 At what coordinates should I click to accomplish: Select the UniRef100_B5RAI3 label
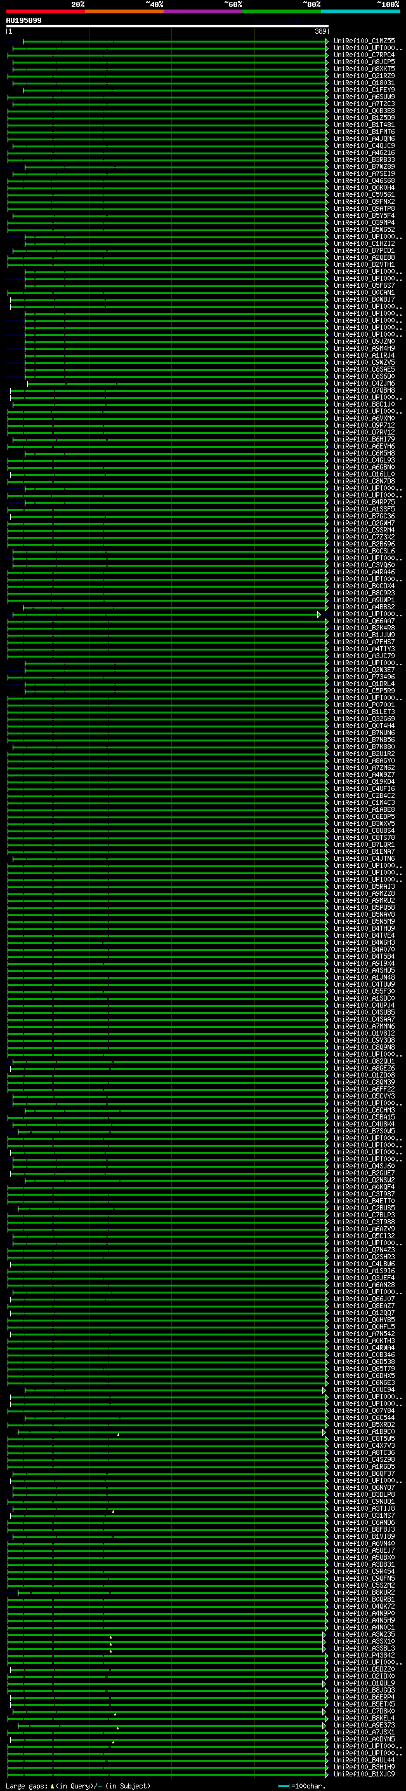click(x=364, y=886)
